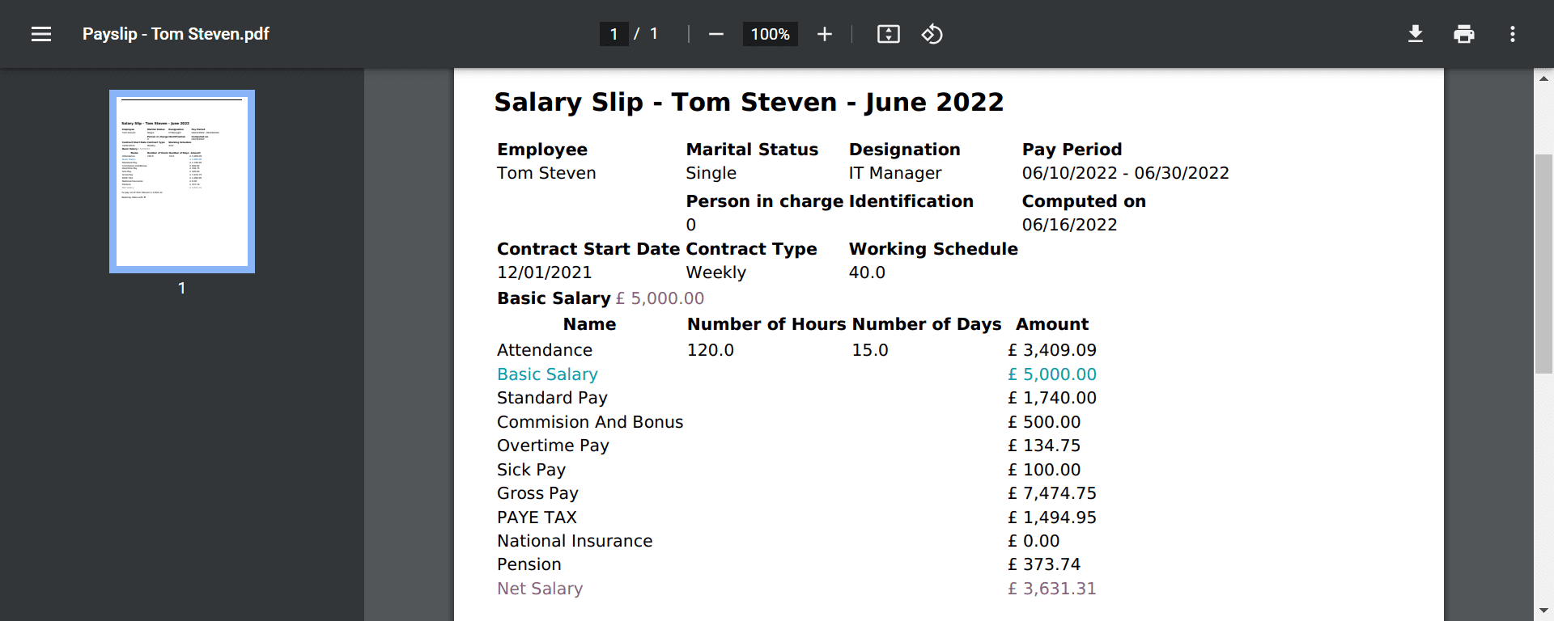The image size is (1554, 621).
Task: Click the scrollbar down arrow
Action: (1543, 610)
